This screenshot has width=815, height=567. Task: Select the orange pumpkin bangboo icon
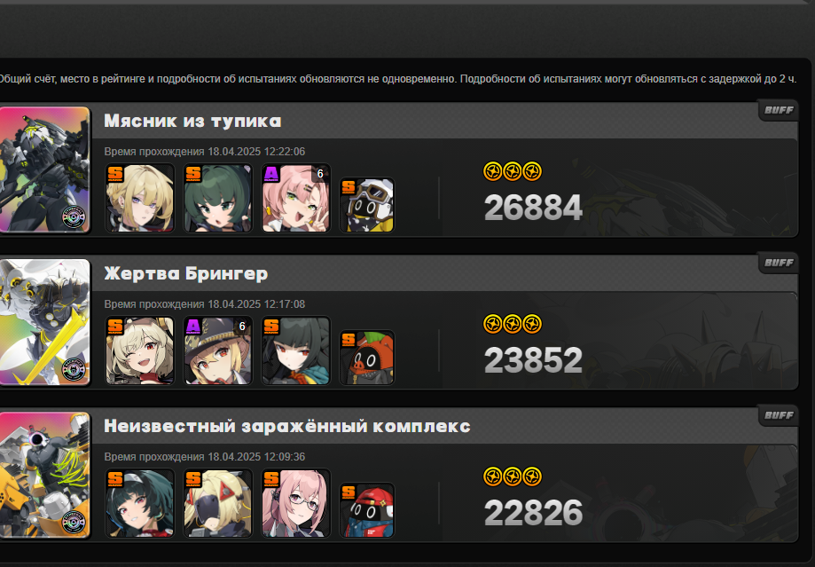[x=367, y=358]
